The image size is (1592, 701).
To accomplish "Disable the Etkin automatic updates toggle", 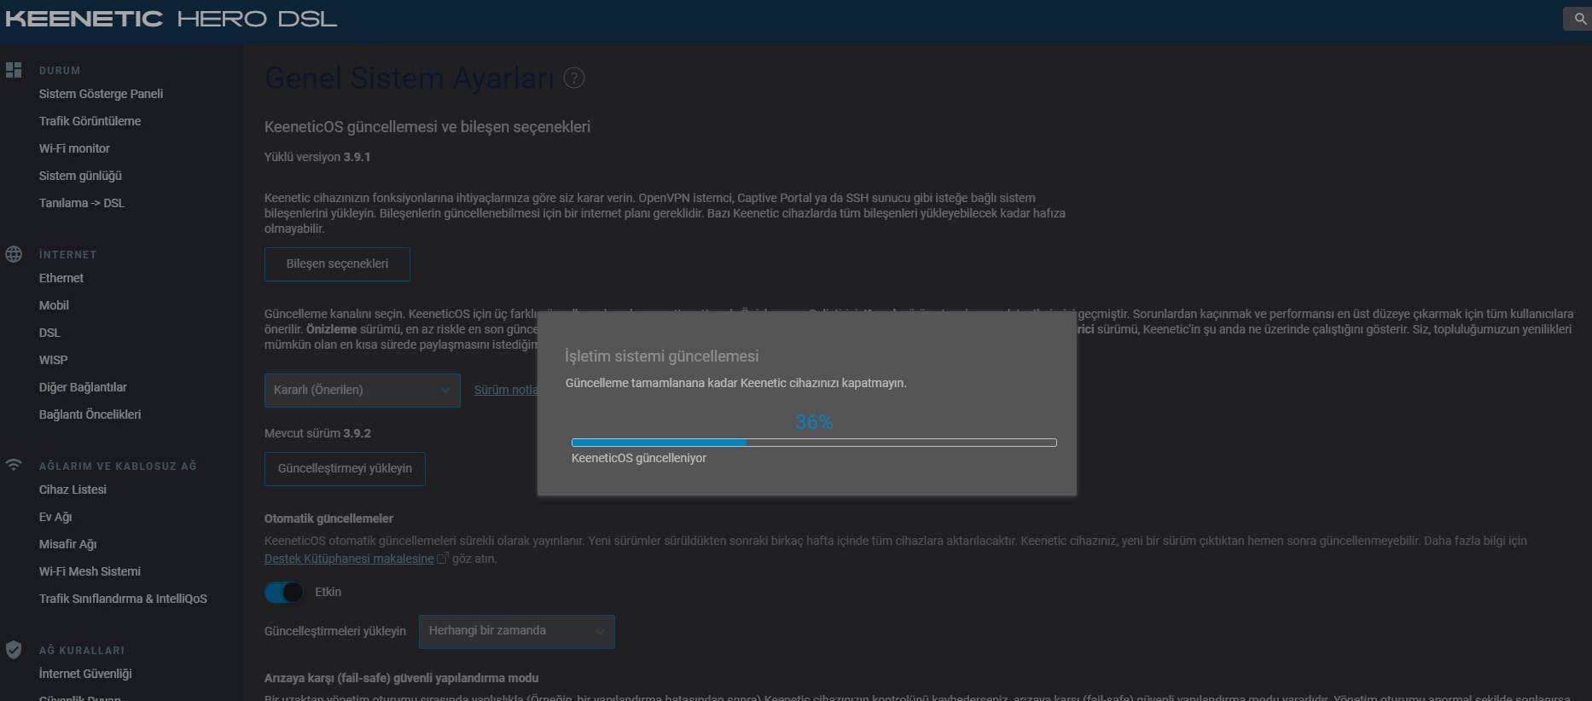I will pos(283,592).
